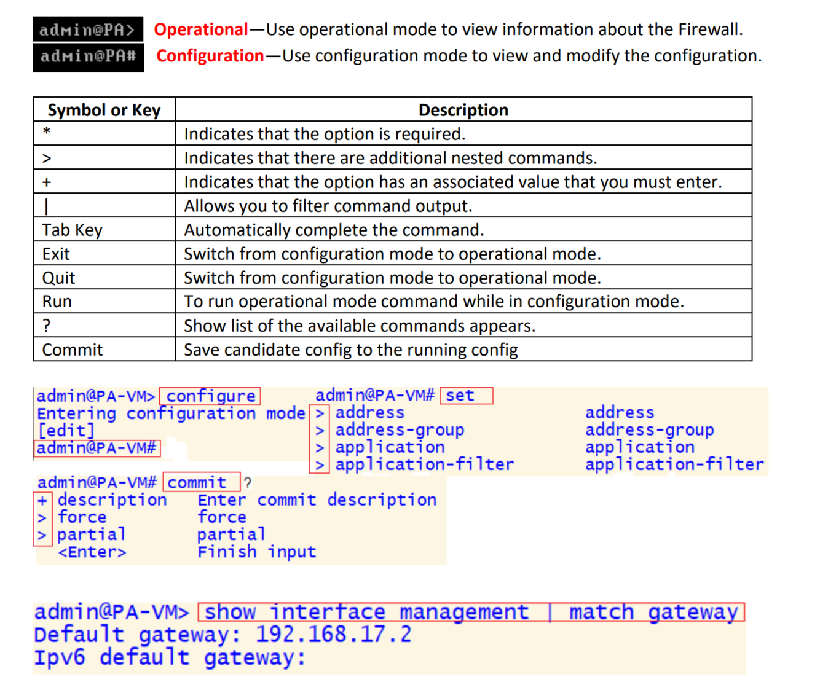
Task: Click 'Allows you to filter command output.'
Action: coord(328,206)
